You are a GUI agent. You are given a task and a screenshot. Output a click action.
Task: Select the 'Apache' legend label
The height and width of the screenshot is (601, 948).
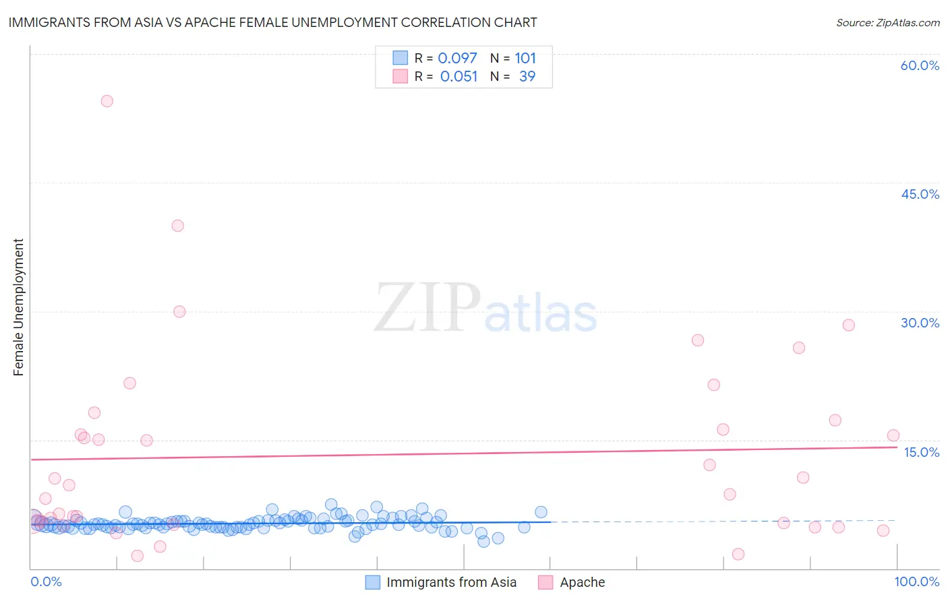pos(582,582)
